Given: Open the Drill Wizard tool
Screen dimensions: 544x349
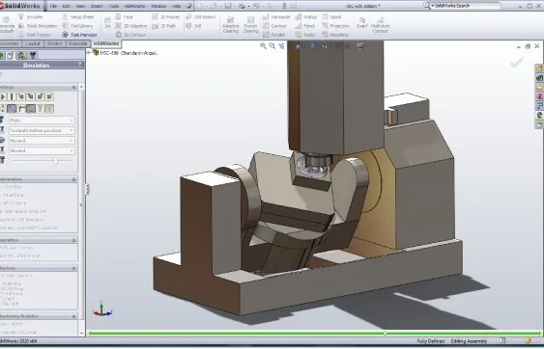Looking at the screenshot, I should [x=201, y=16].
